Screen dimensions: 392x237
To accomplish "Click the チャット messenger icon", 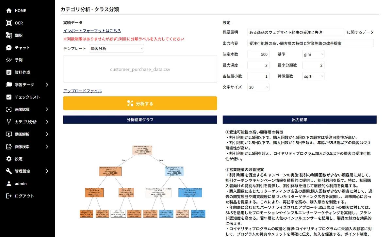I will [x=9, y=48].
